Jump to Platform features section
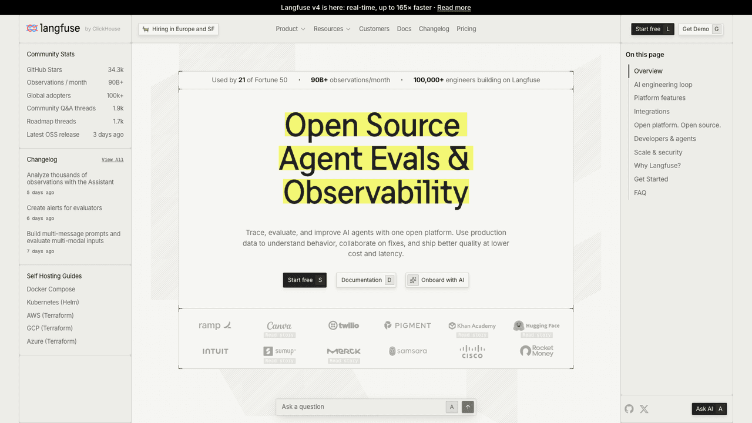This screenshot has width=752, height=423. pyautogui.click(x=660, y=98)
